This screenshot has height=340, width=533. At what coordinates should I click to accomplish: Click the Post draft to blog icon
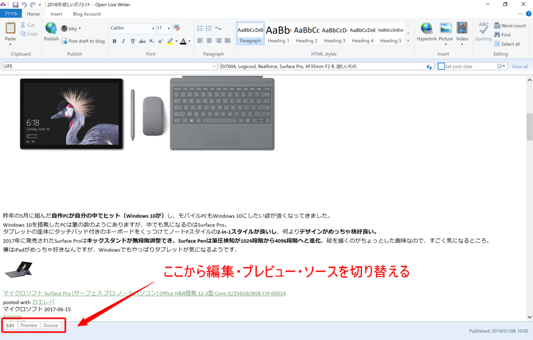click(x=64, y=41)
